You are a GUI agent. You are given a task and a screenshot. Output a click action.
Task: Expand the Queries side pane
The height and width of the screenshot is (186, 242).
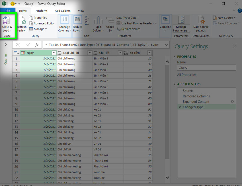[6, 45]
